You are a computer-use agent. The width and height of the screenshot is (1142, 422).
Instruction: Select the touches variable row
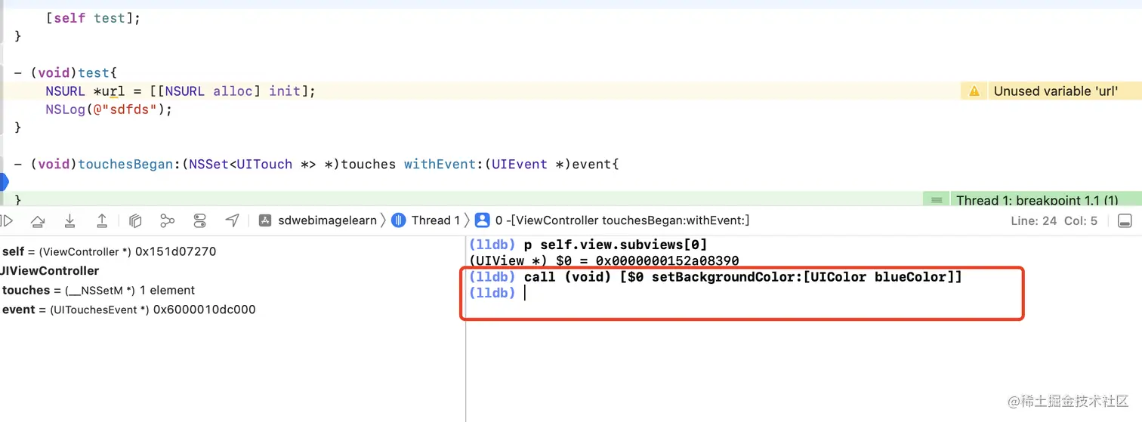[98, 290]
